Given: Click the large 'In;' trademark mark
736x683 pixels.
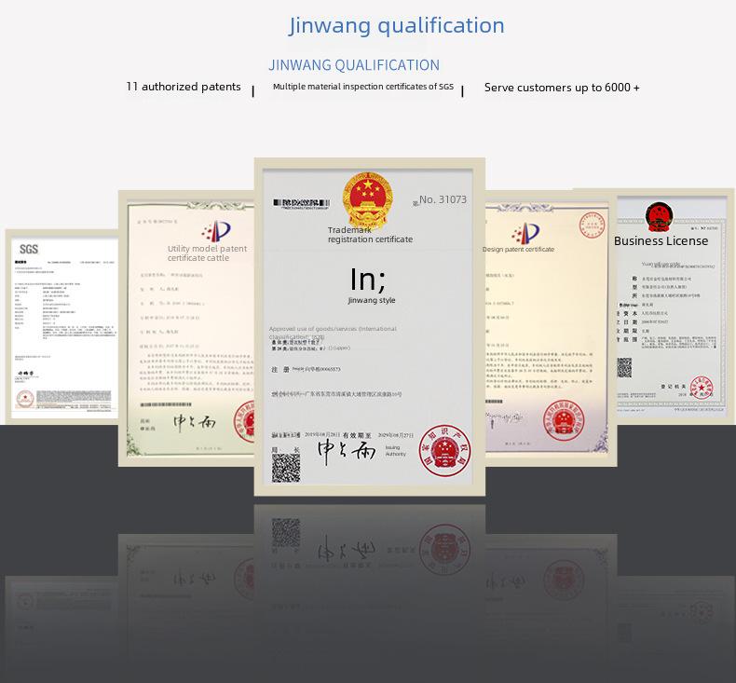Looking at the screenshot, I should click(368, 280).
